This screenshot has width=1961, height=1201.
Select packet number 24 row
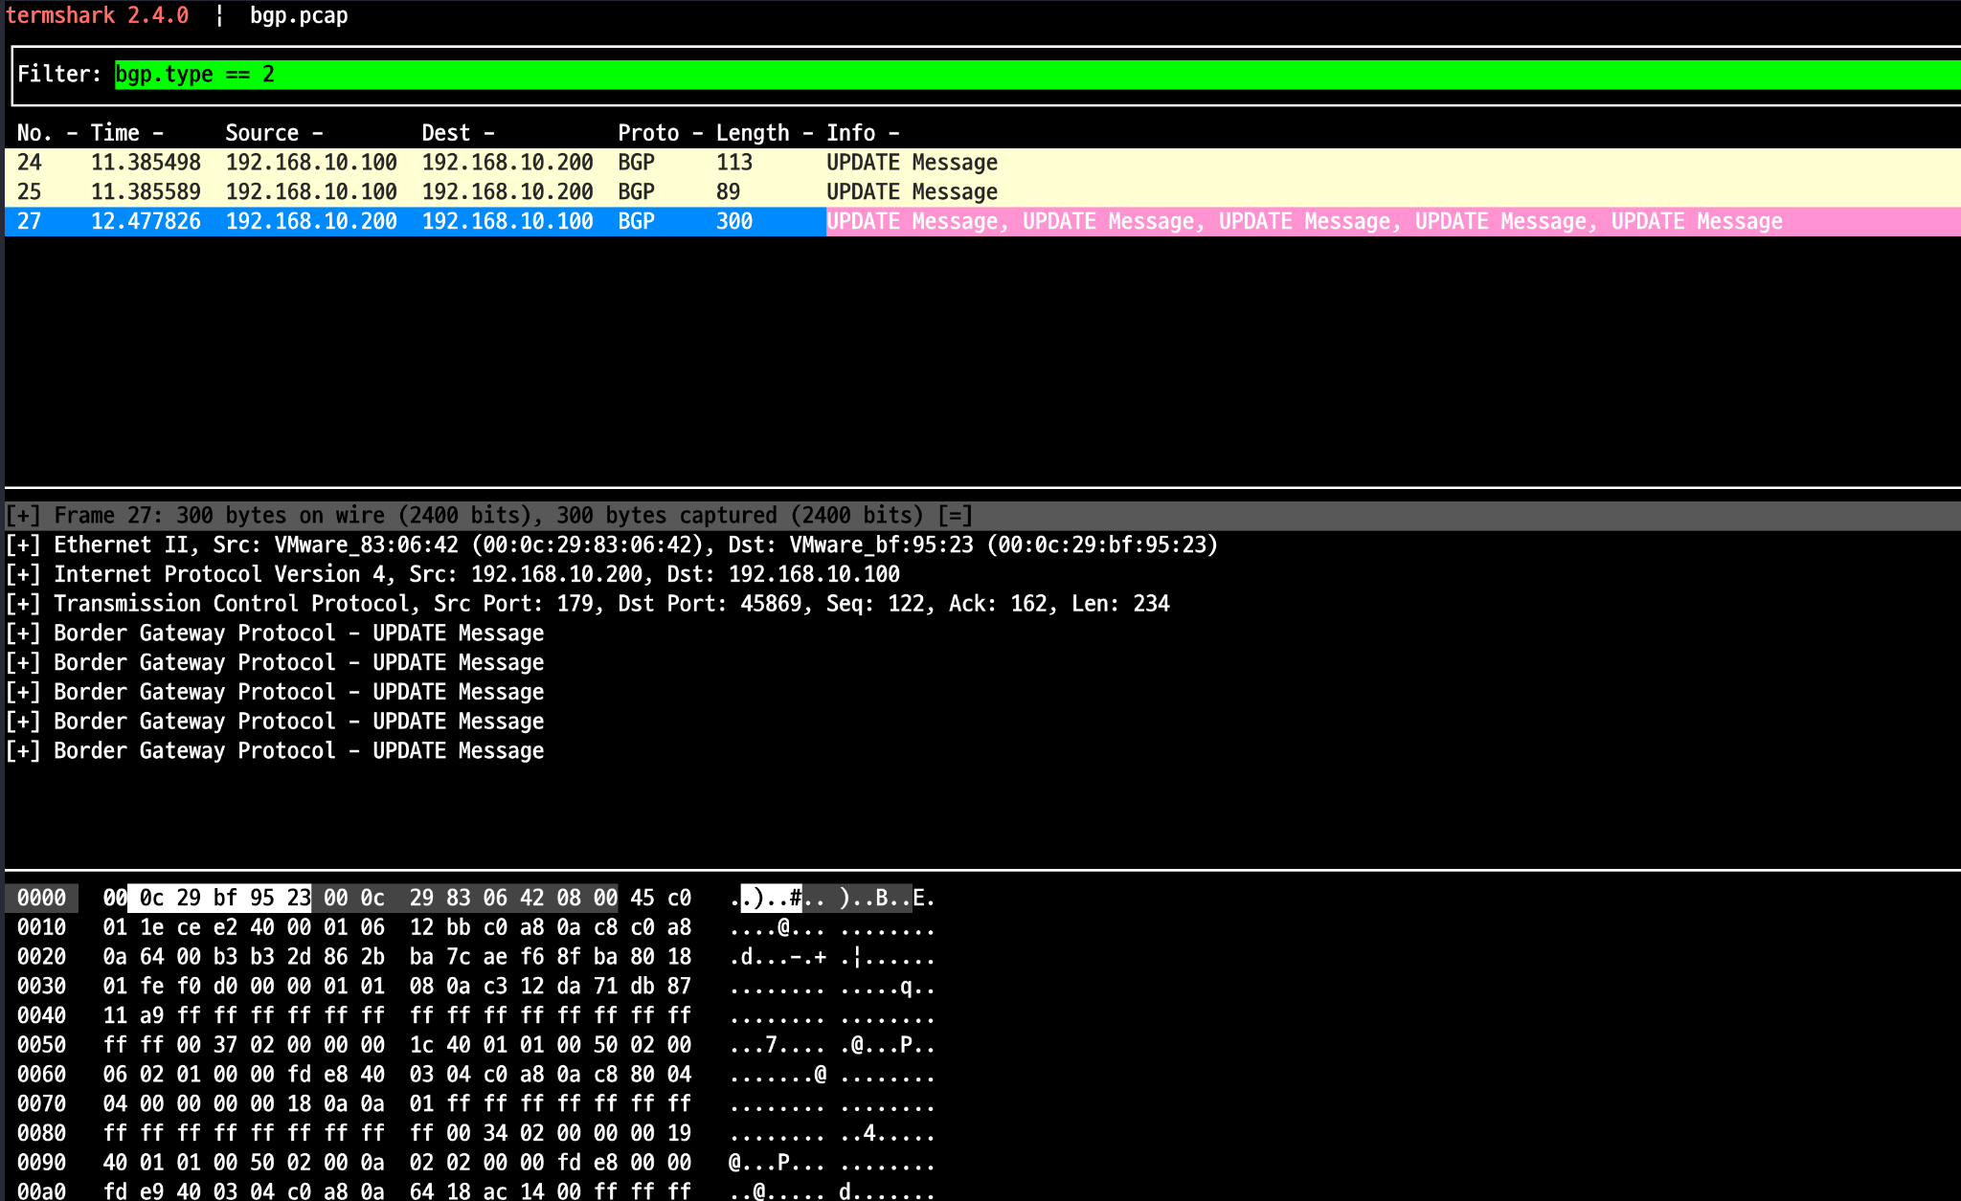(x=479, y=163)
